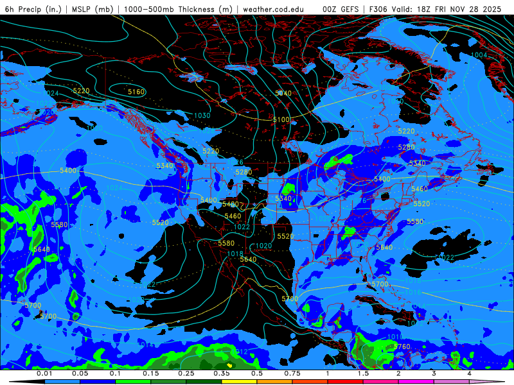Click the 1004 pressure contour label
The image size is (514, 385).
(479, 55)
